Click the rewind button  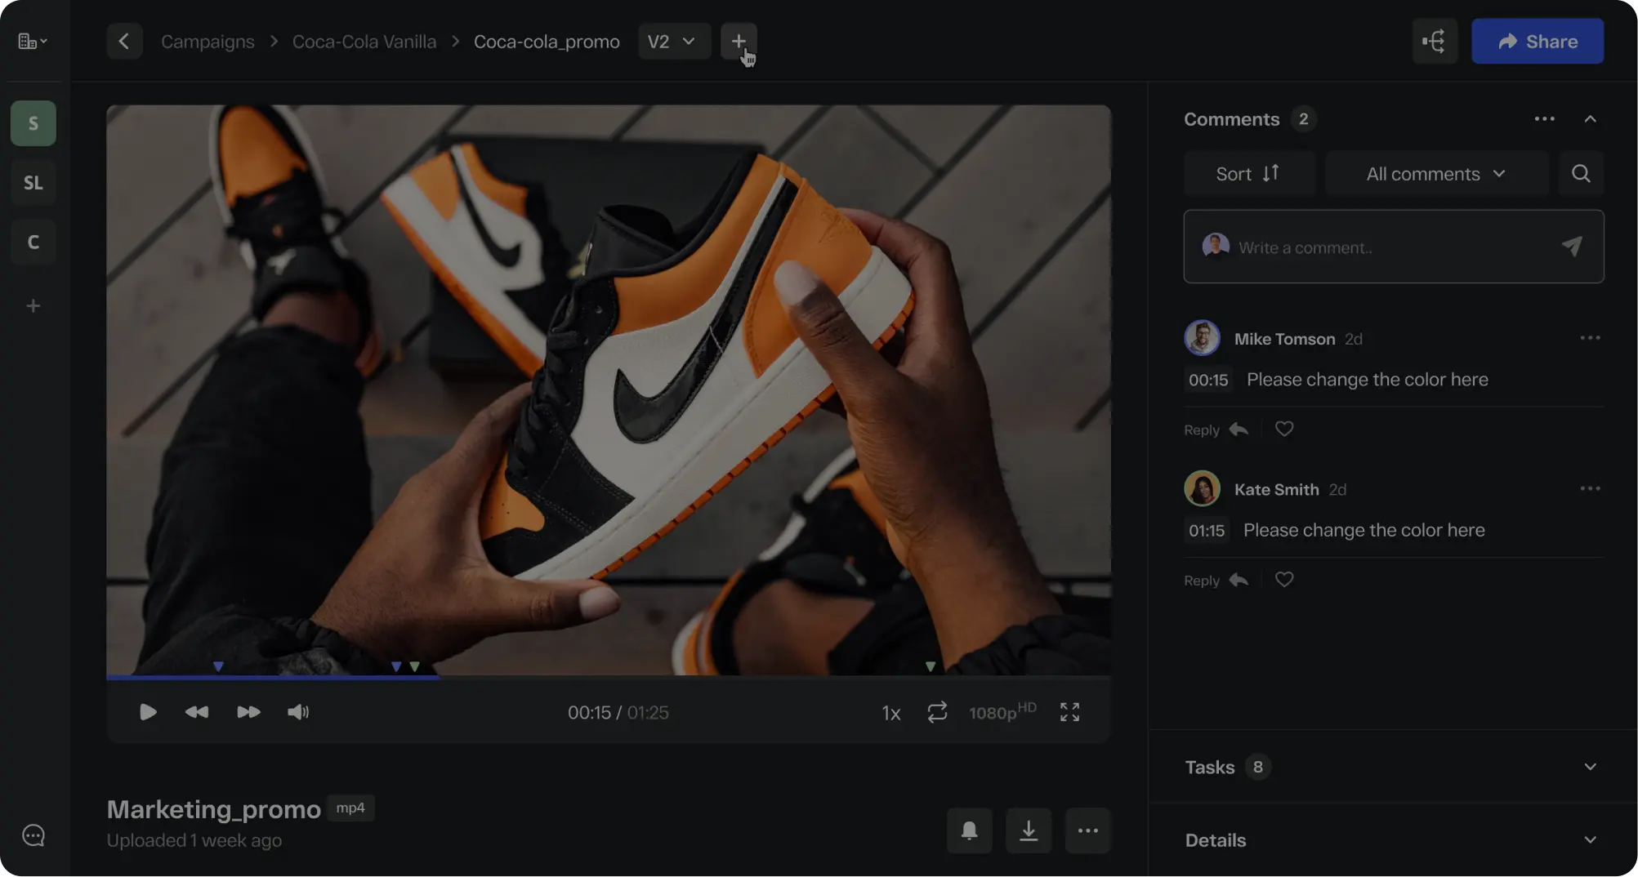coord(197,712)
